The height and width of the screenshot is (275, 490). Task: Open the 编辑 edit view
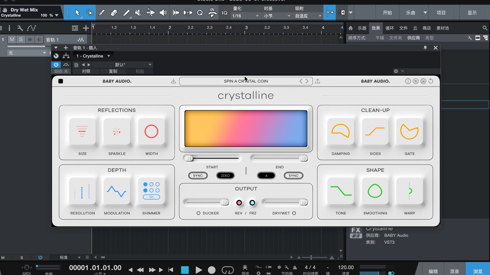433,271
